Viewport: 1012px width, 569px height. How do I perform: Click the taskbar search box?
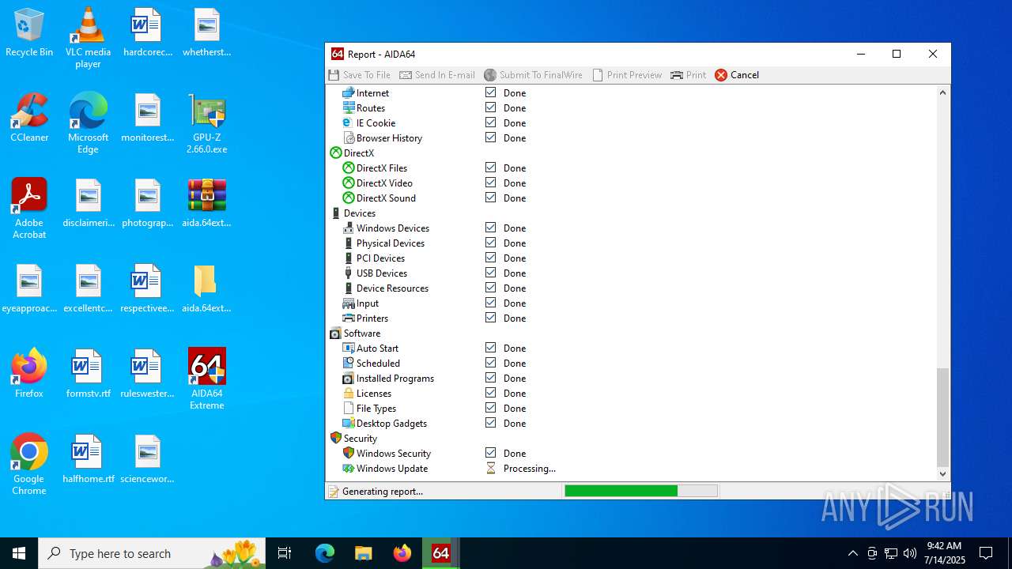(152, 553)
